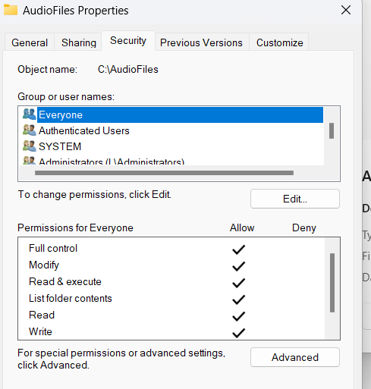Click the SYSTEM account icon
The image size is (371, 389).
(x=30, y=146)
